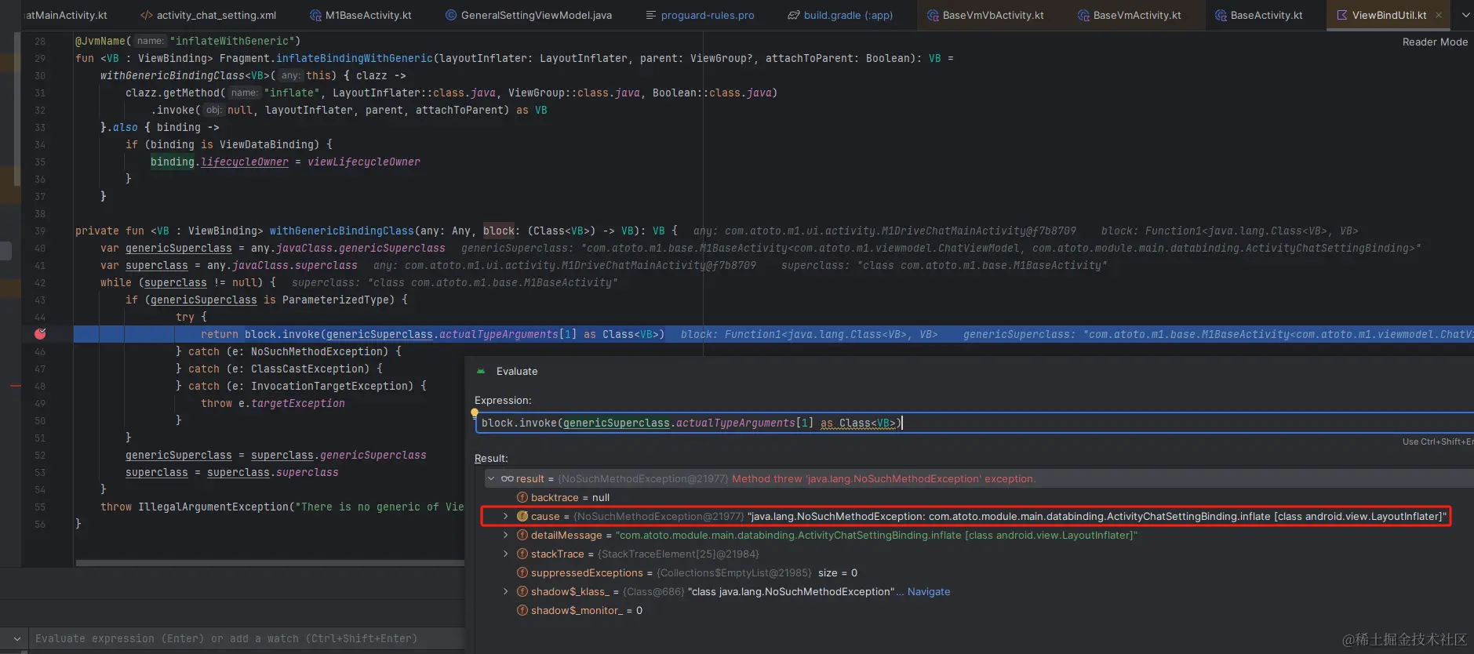The height and width of the screenshot is (654, 1474).
Task: Open the evaluate expression history dropdown
Action: tap(16, 639)
